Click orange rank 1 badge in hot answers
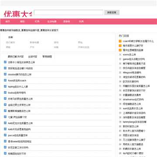Viewport: 157px width, 157px height. (120, 41)
